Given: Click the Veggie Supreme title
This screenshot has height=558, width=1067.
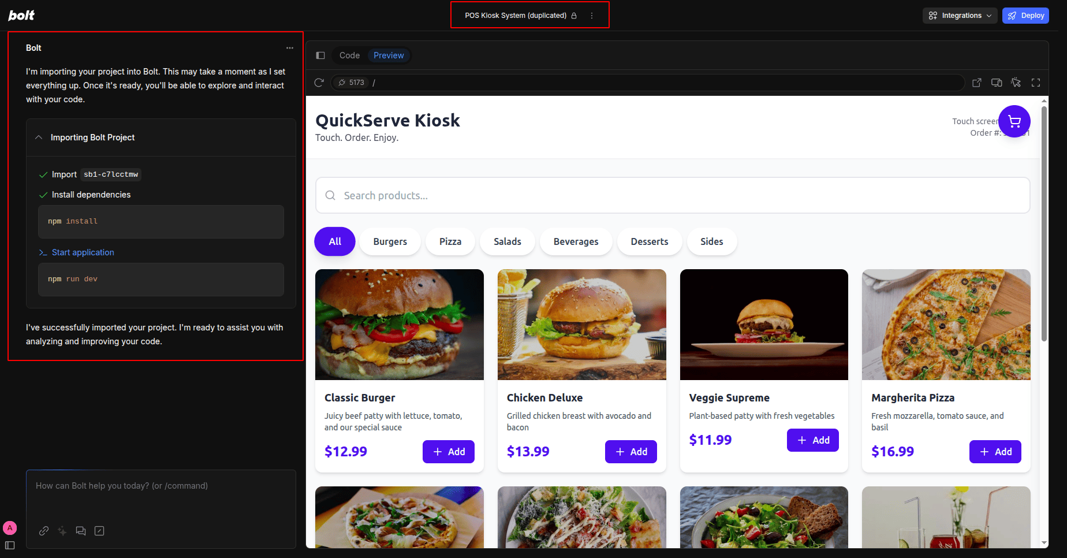Looking at the screenshot, I should [729, 398].
